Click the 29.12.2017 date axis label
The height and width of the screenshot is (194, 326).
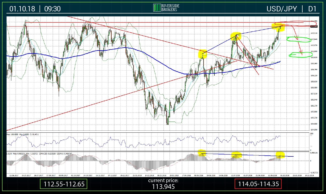[x=125, y=175]
